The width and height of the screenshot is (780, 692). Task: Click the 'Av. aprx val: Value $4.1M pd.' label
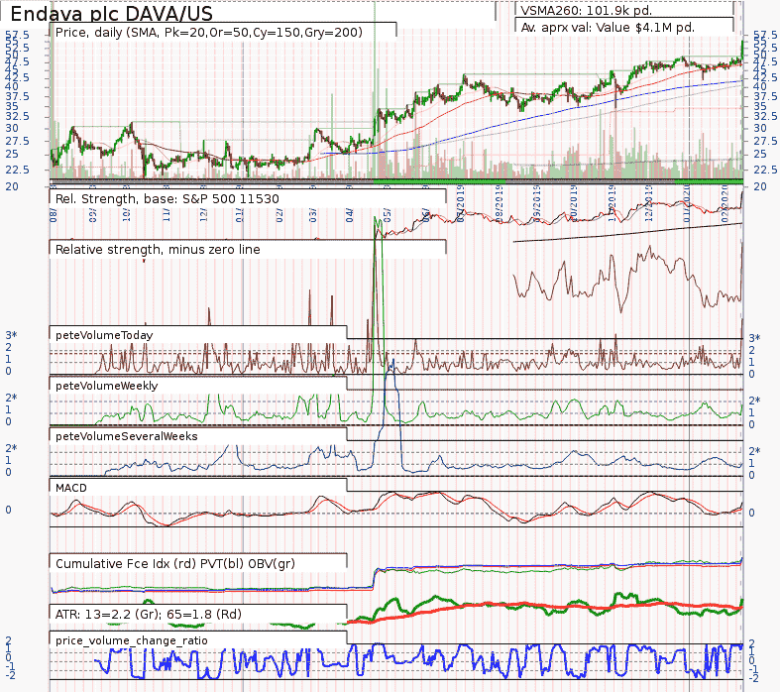tap(608, 28)
